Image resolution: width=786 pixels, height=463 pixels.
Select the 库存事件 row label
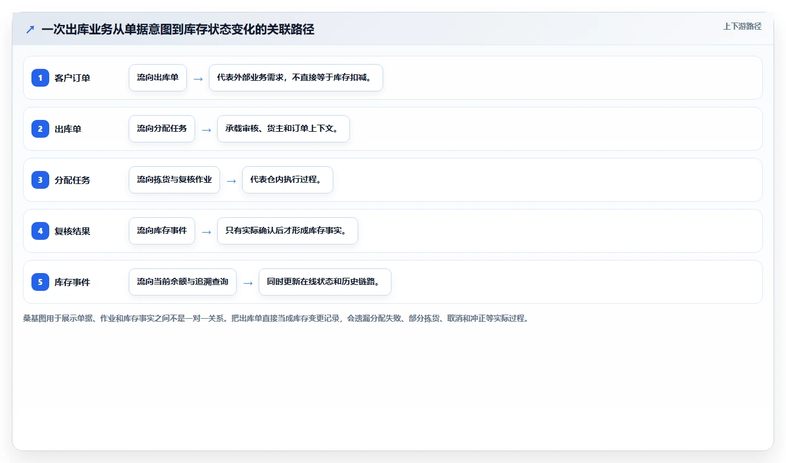coord(72,282)
